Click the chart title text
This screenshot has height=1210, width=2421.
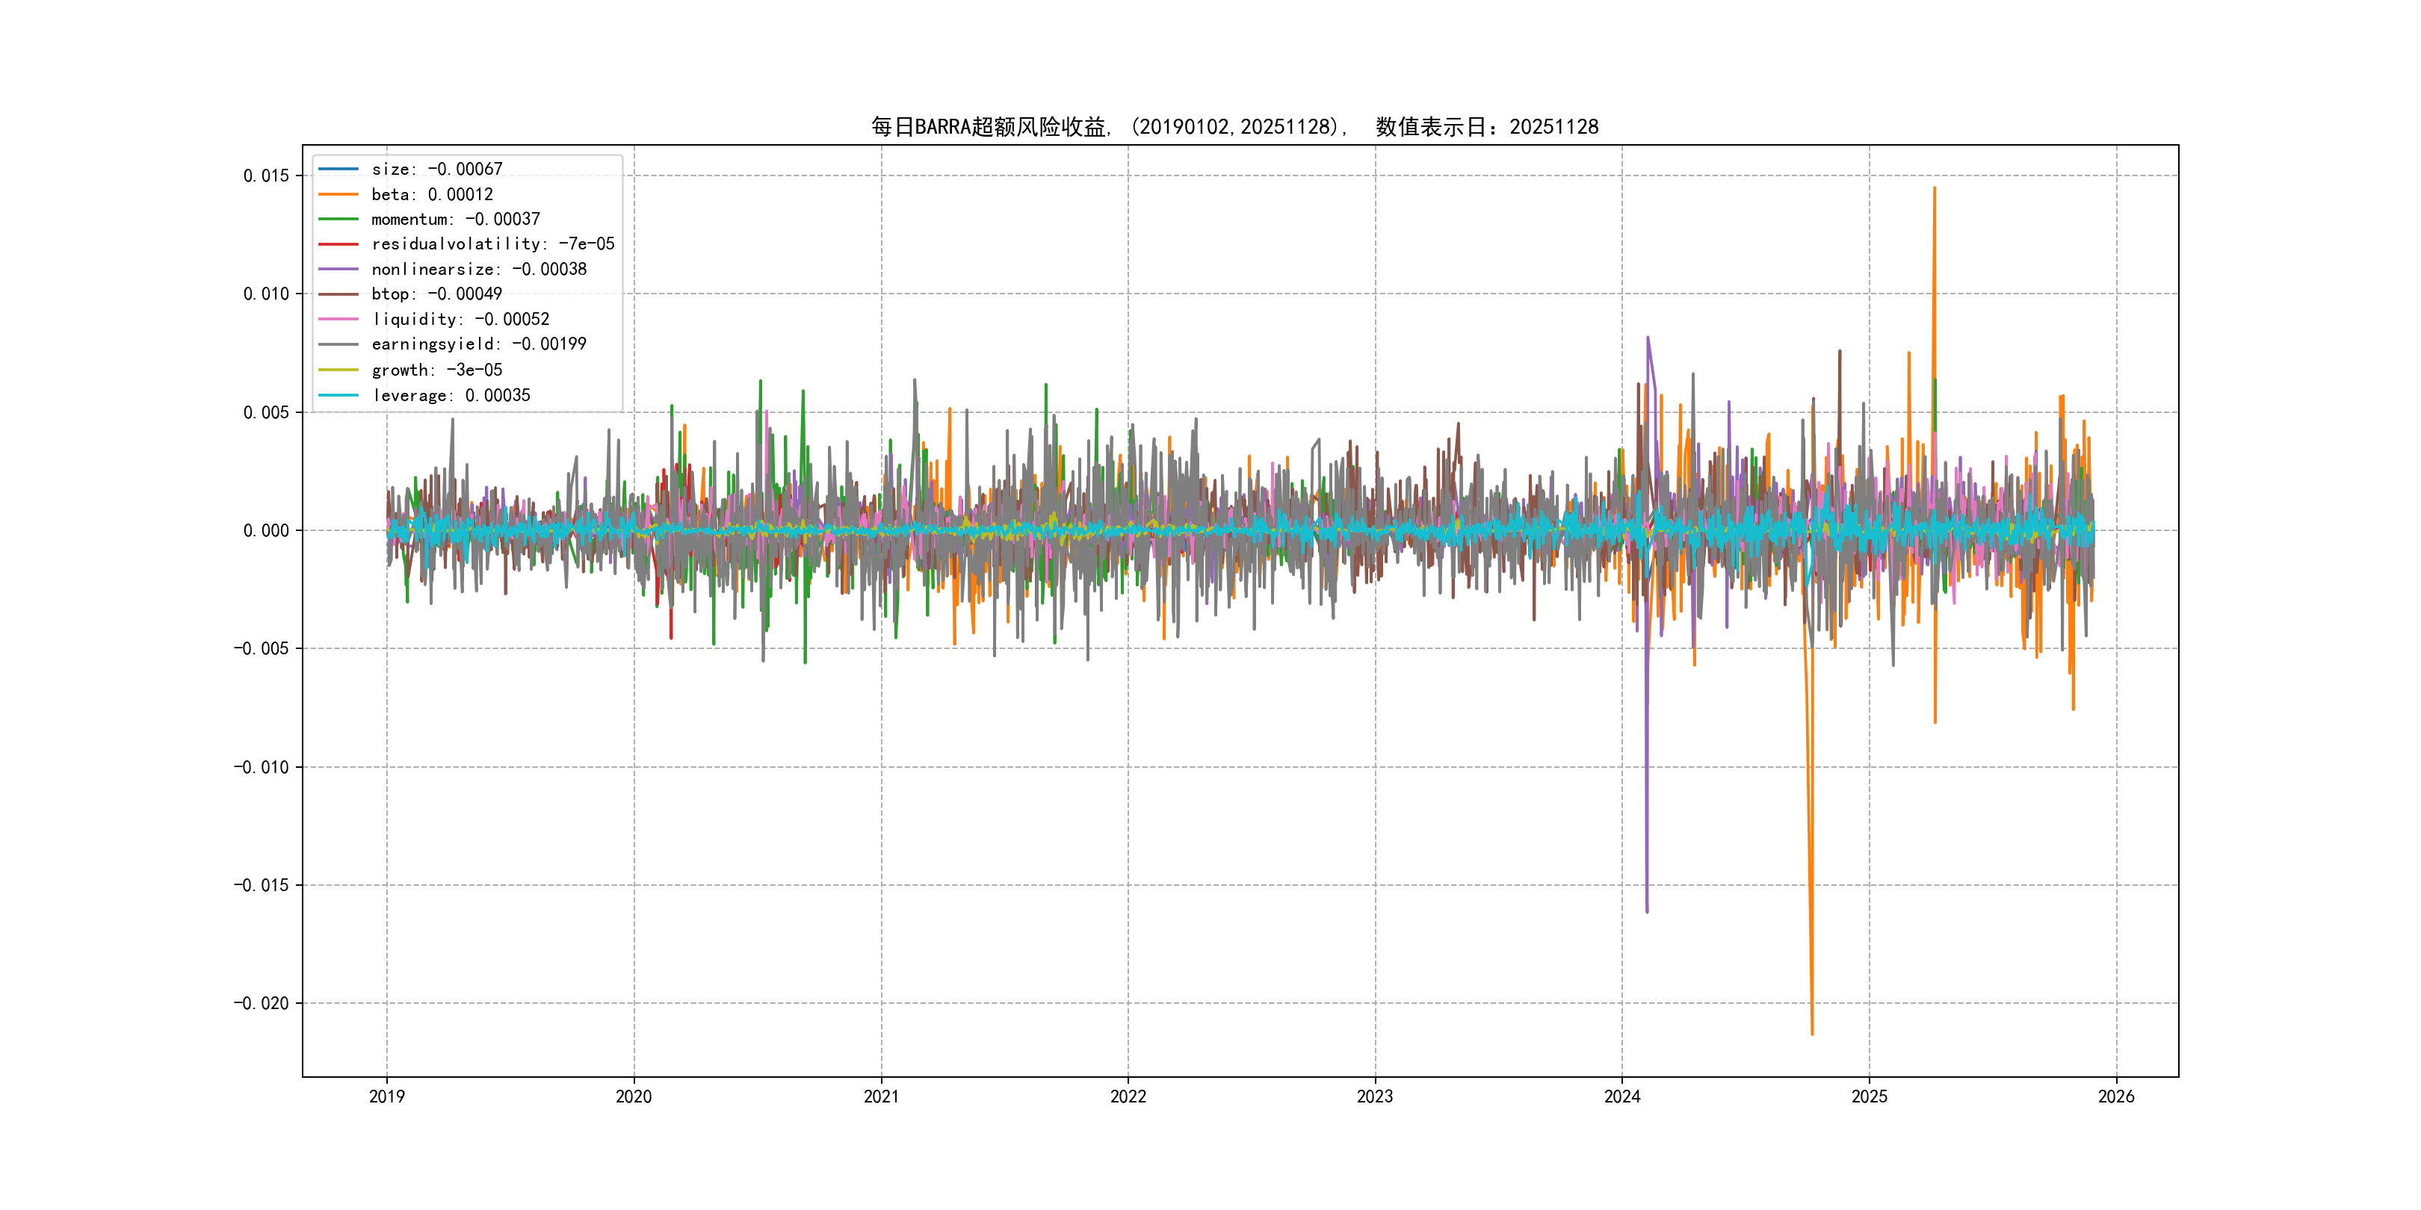[x=1234, y=127]
